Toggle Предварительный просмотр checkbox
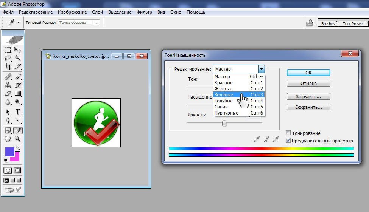This screenshot has height=212, width=369. 288,141
